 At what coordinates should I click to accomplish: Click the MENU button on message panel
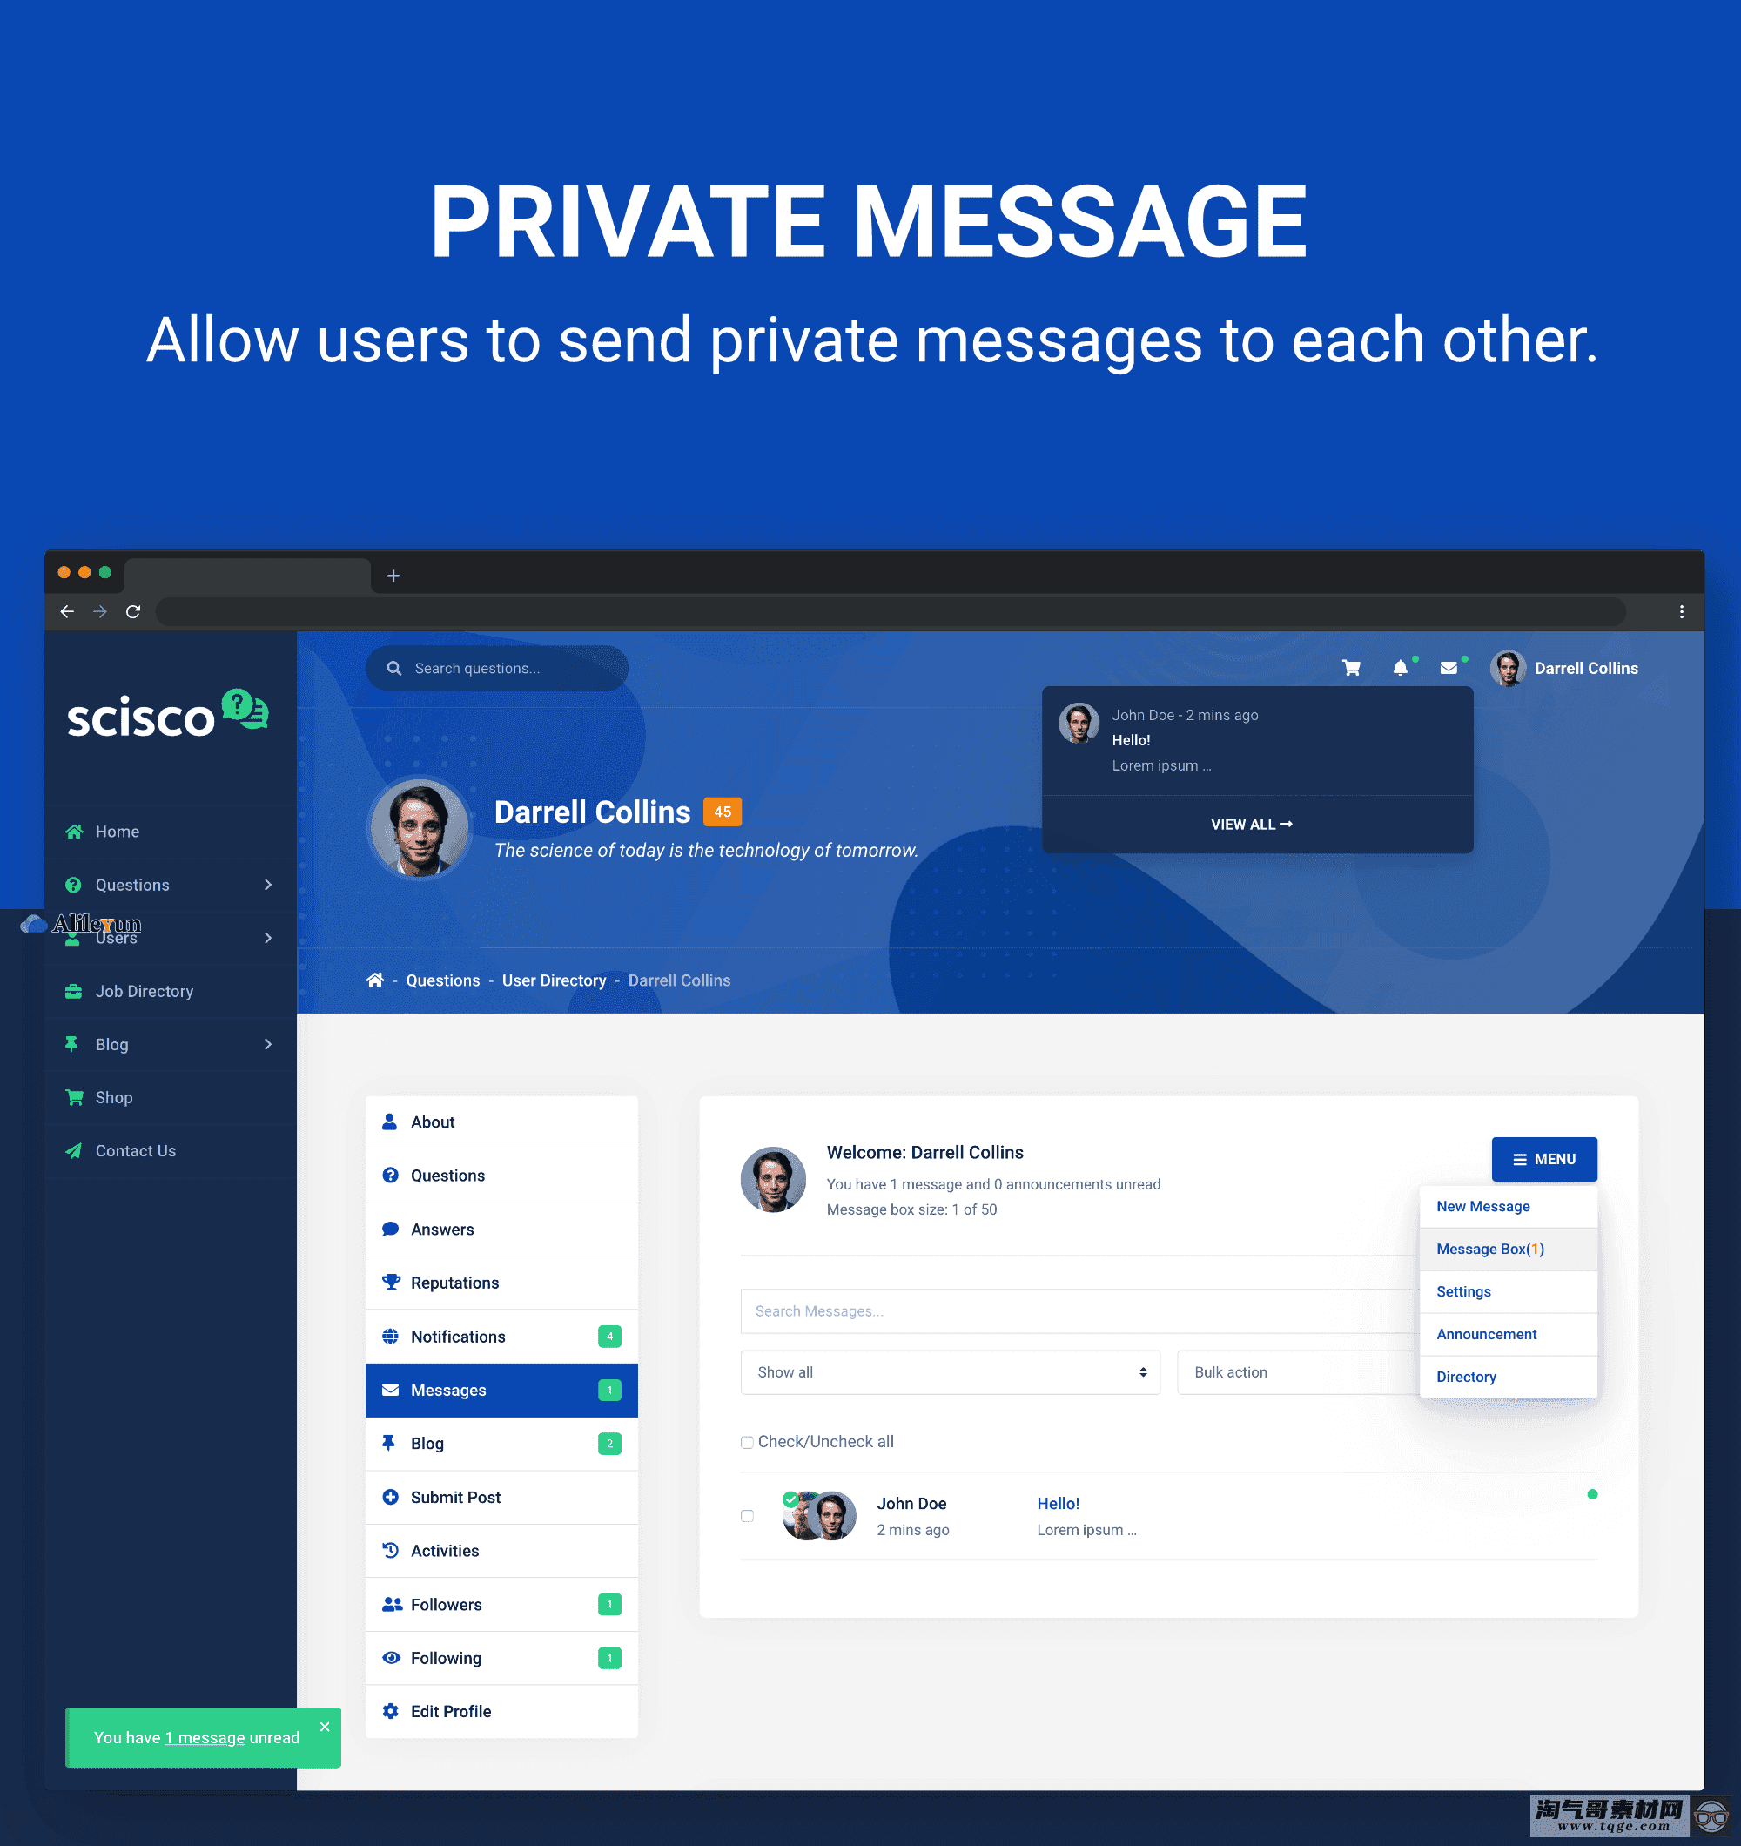pos(1540,1157)
